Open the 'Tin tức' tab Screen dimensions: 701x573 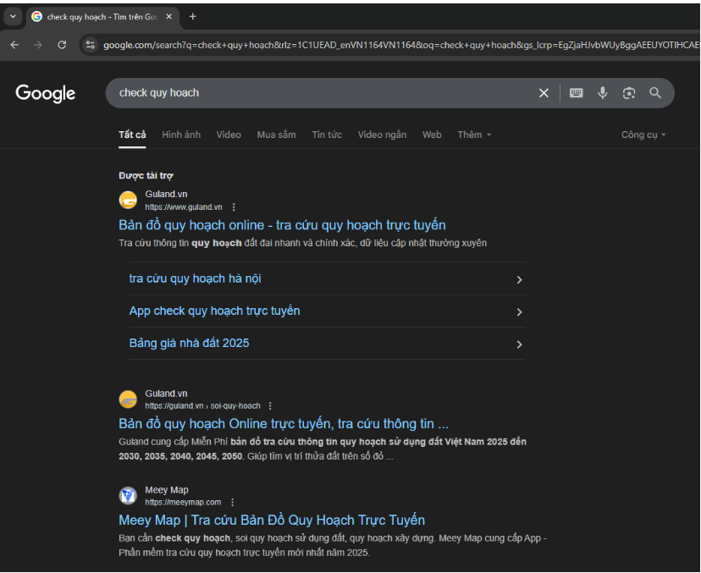point(327,135)
